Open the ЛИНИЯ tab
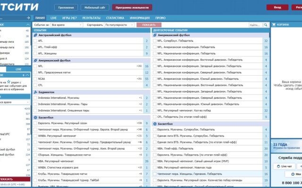Image resolution: width=302 pixels, height=188 pixels. pyautogui.click(x=40, y=18)
